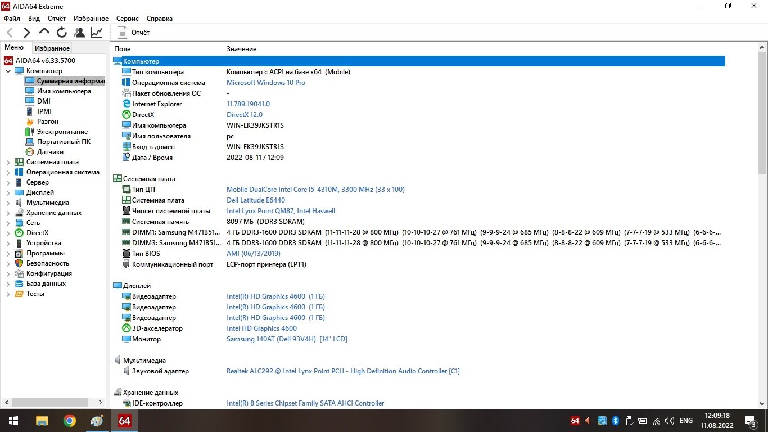This screenshot has height=432, width=768.
Task: Open the Вид menu
Action: click(x=34, y=19)
